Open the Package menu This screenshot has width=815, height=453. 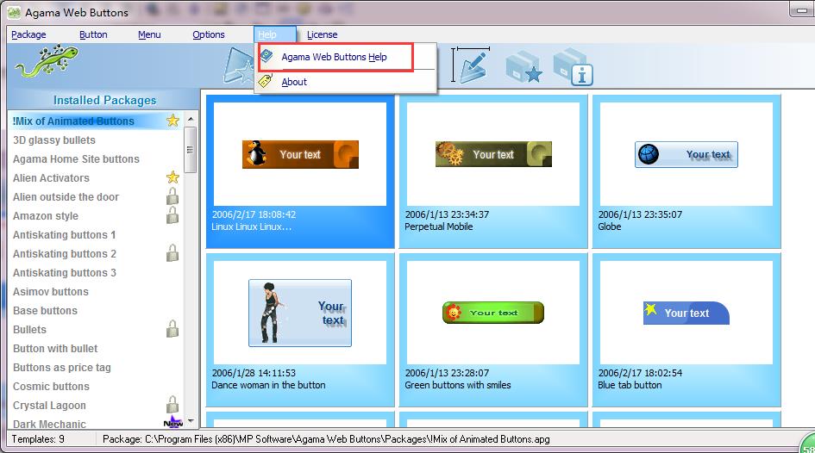(28, 34)
